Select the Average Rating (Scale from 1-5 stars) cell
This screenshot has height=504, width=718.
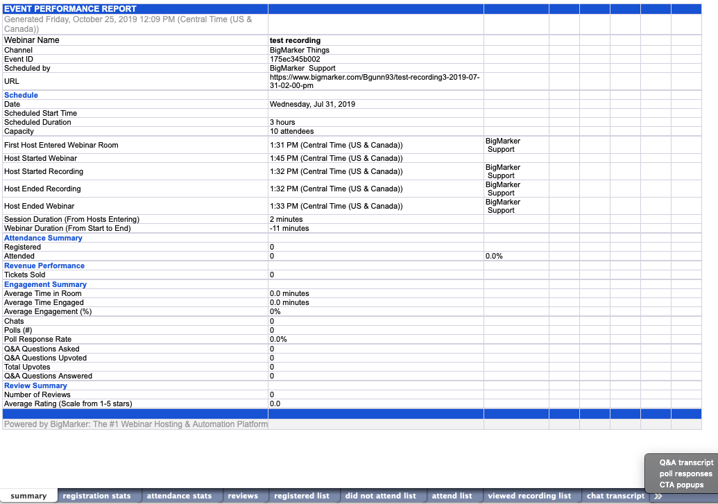click(x=135, y=403)
